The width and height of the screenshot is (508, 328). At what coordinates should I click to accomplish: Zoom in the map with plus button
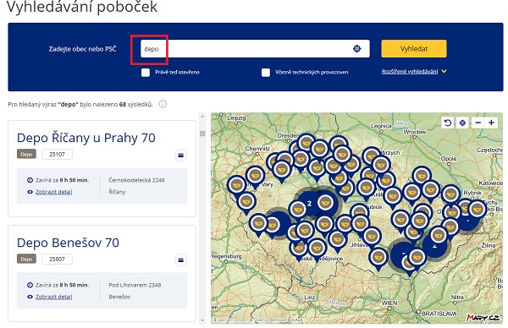pos(491,123)
